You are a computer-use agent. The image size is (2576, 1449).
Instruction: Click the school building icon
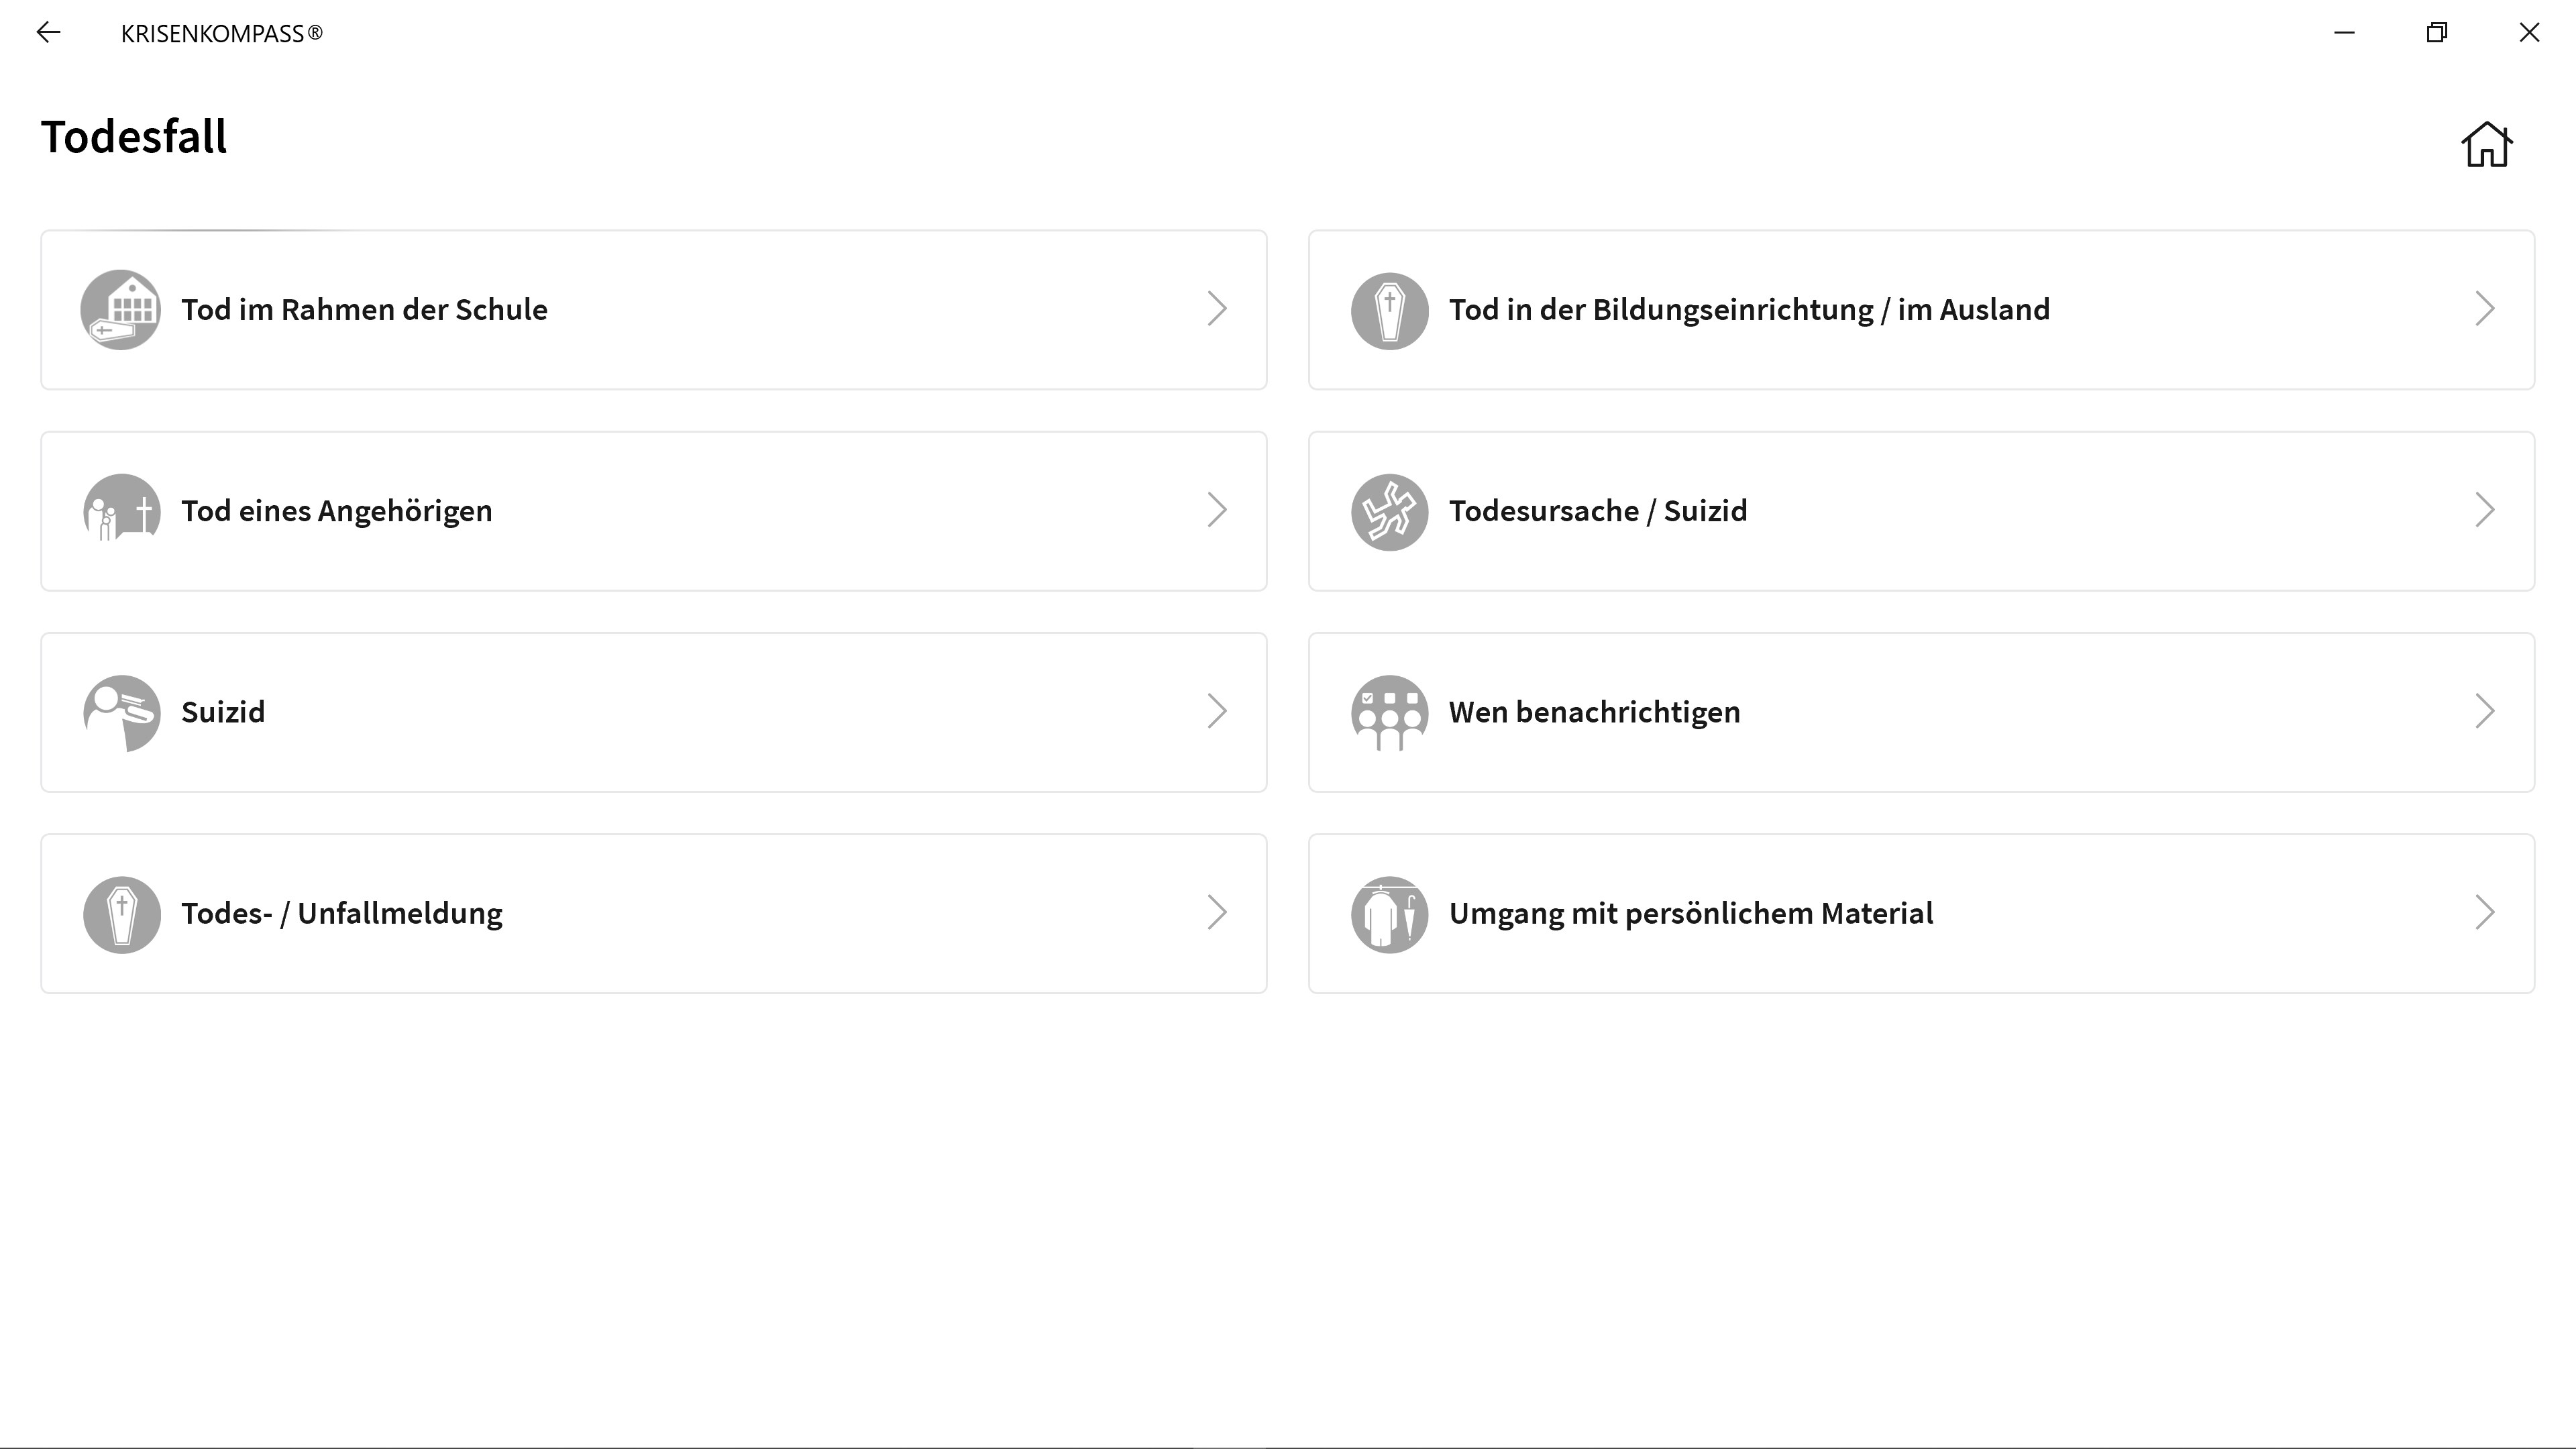(x=121, y=310)
